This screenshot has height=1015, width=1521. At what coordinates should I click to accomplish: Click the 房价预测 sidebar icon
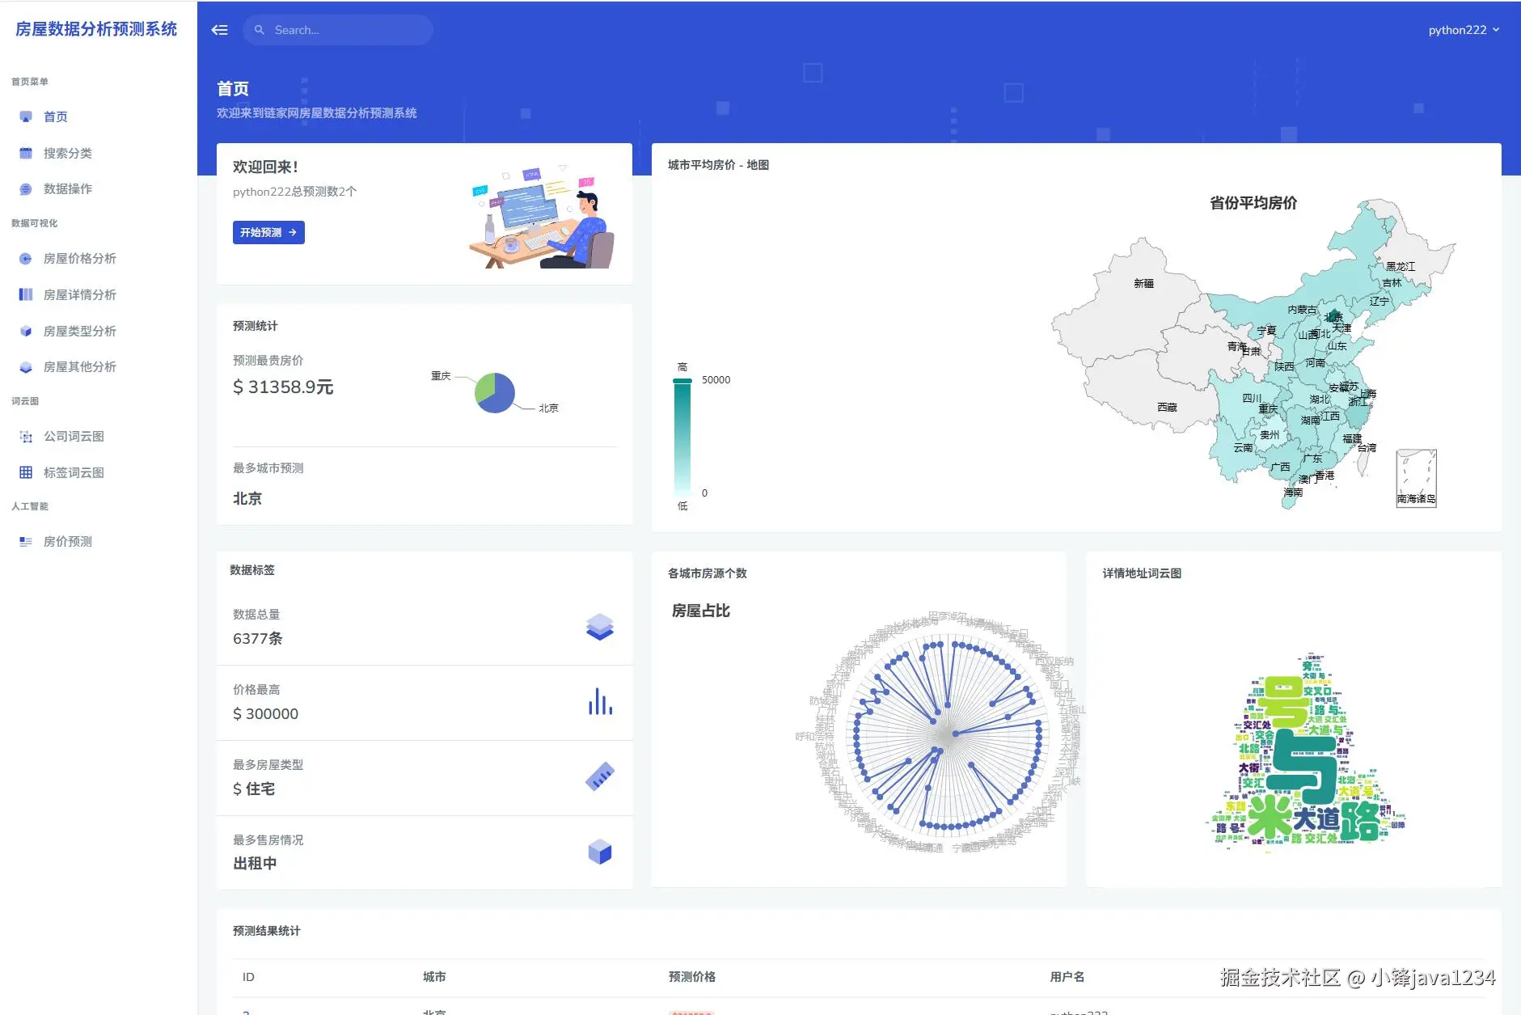[x=26, y=541]
